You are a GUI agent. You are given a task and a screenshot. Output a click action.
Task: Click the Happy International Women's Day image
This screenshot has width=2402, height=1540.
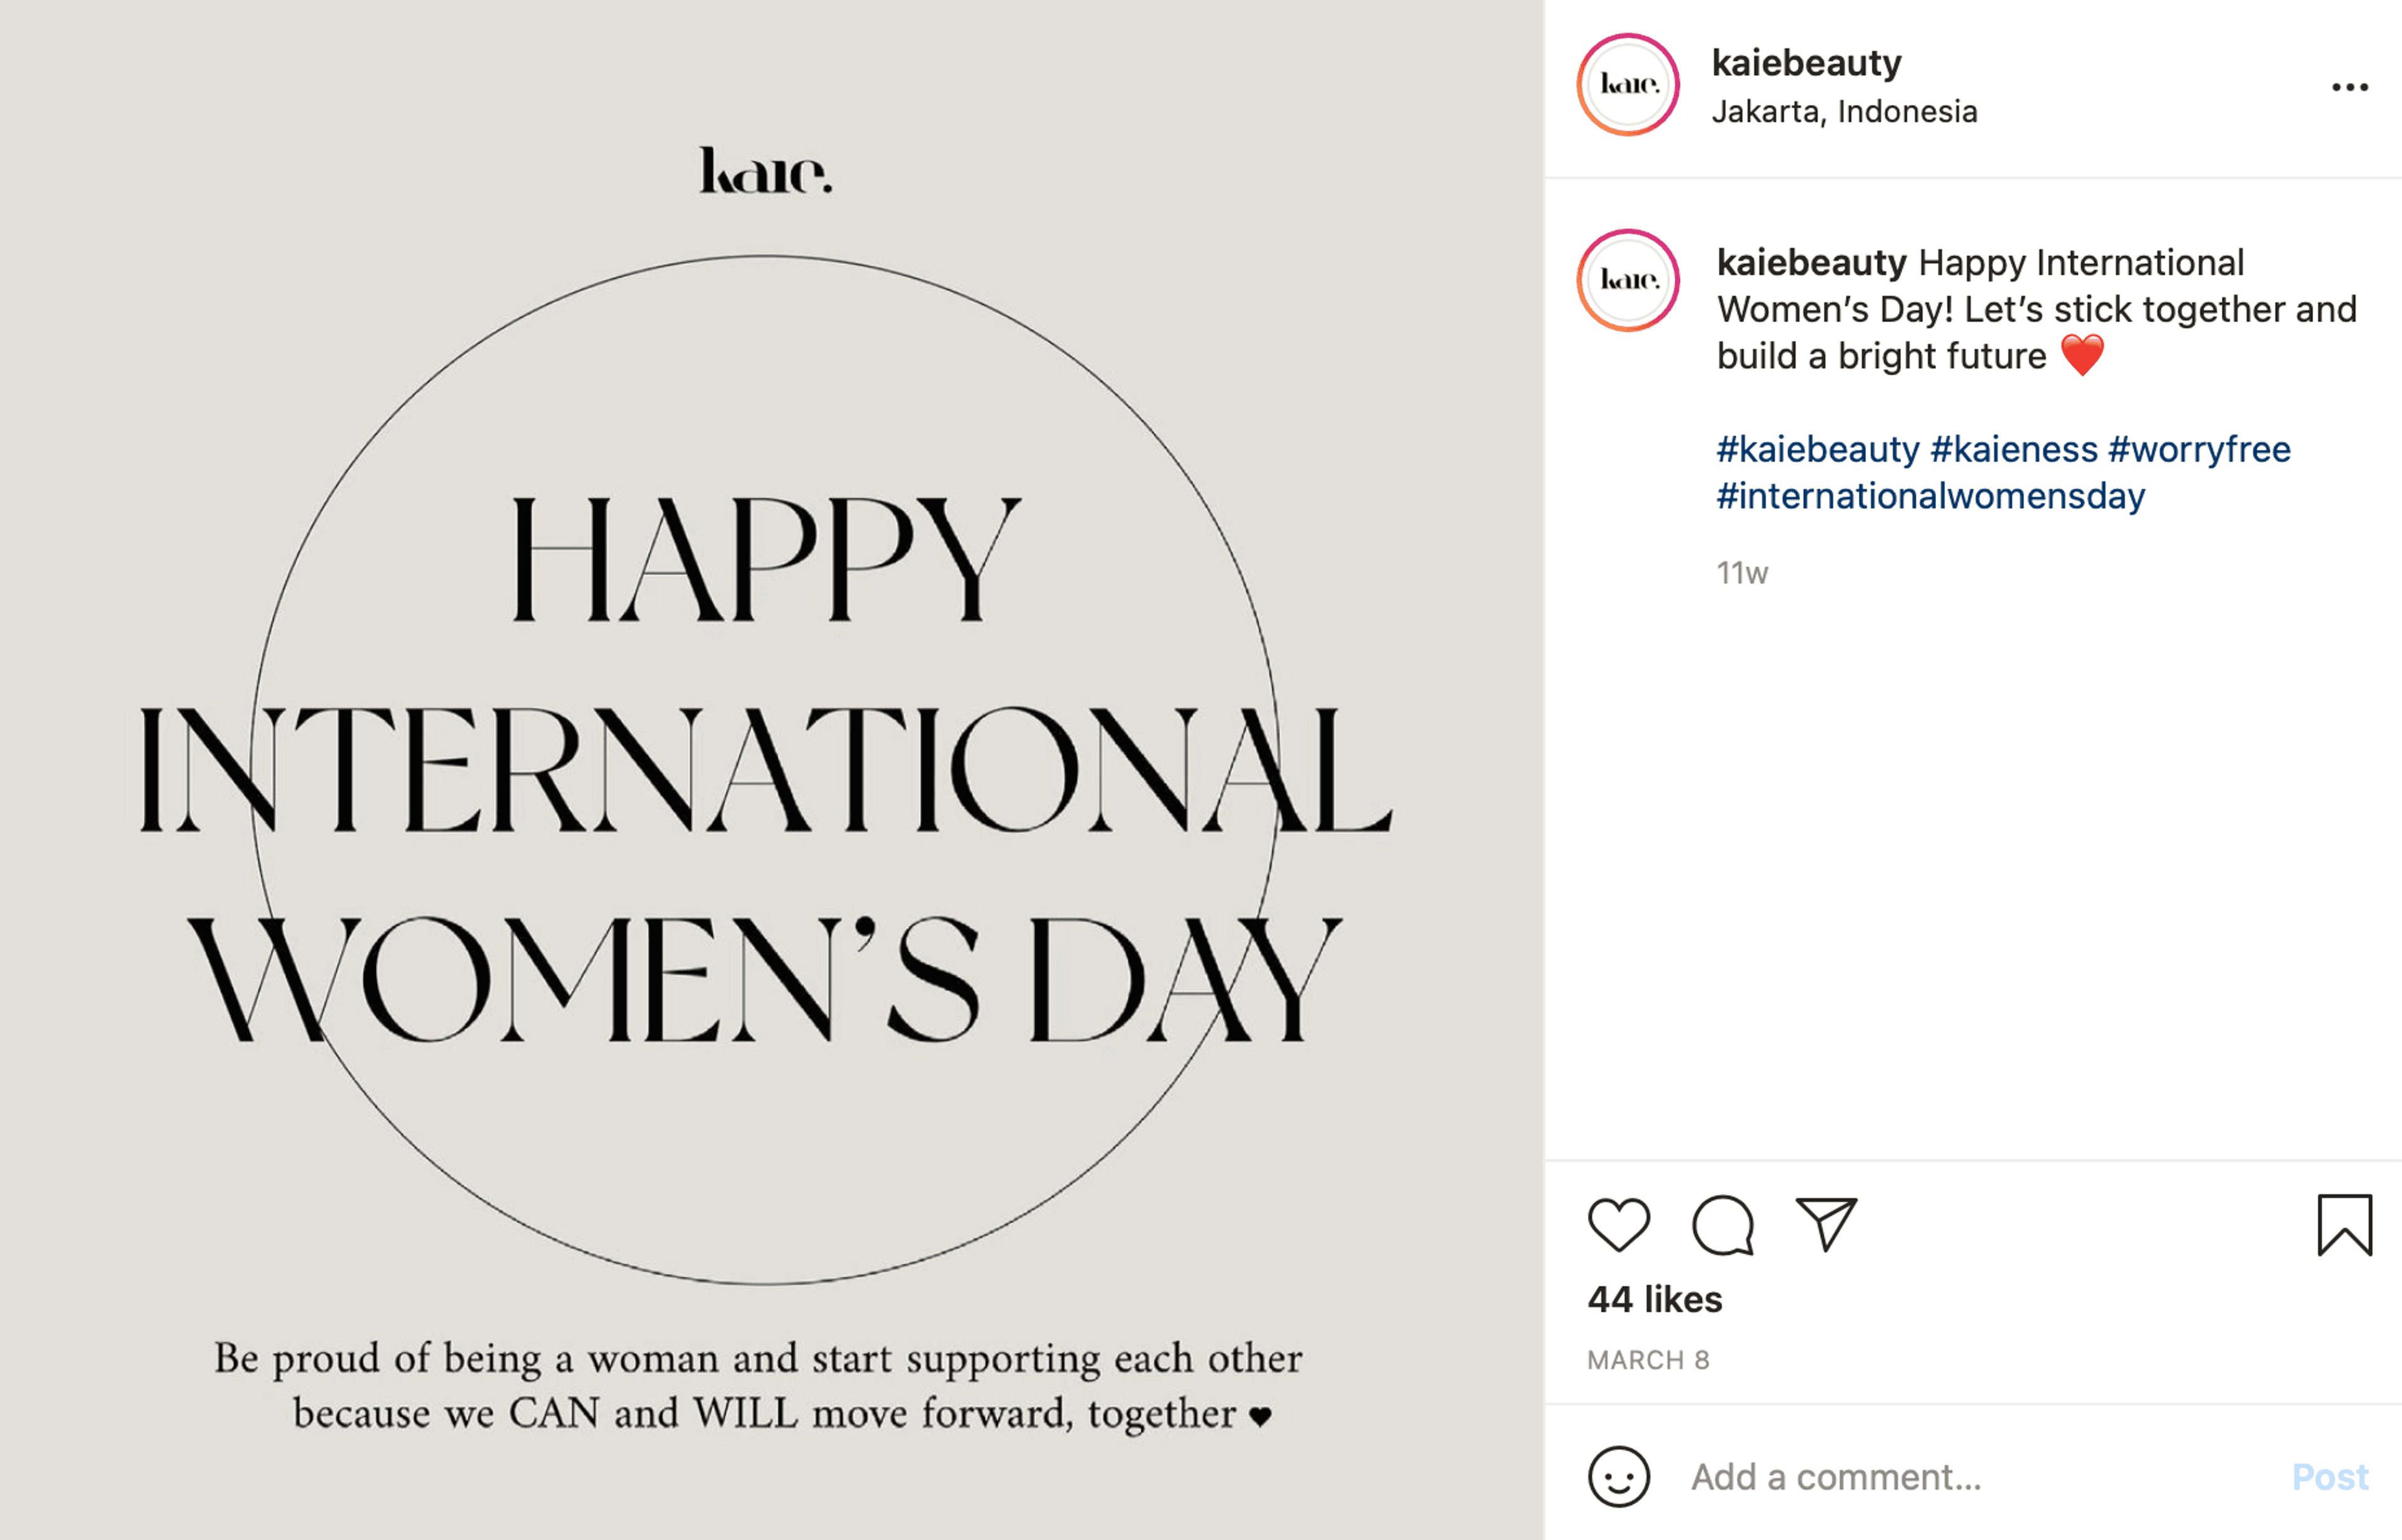pos(771,770)
